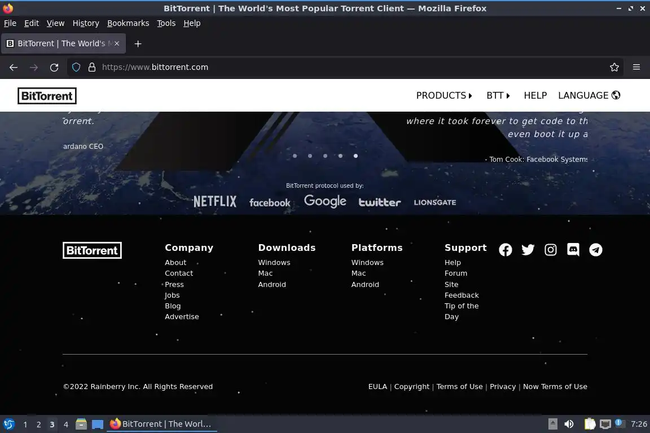Select second testimonial carousel dot
The image size is (650, 433).
[x=310, y=156]
